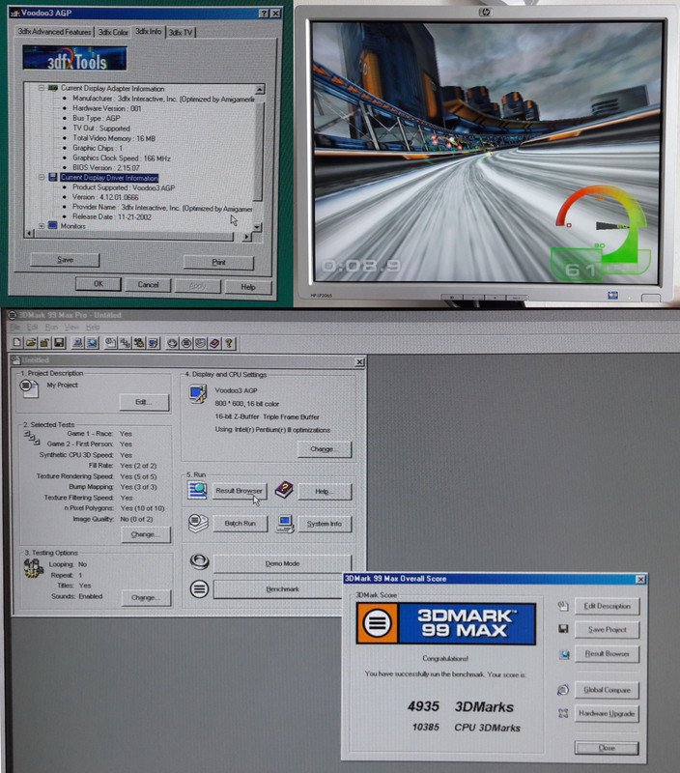
Task: Click the Demo Mode ring toolbar icon
Action: (172, 343)
